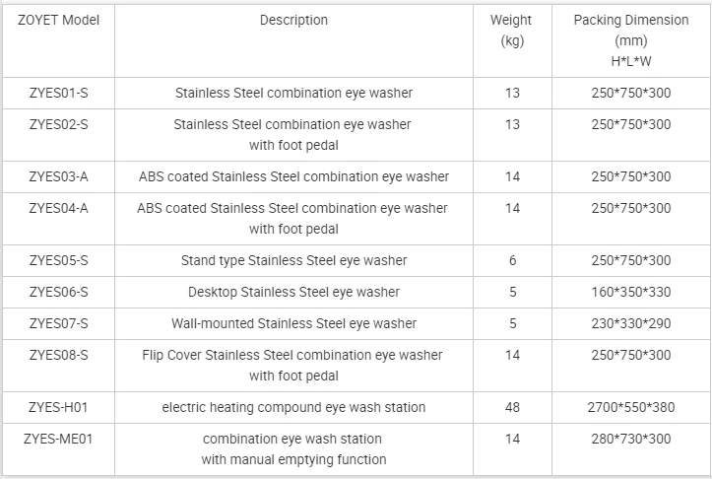
Task: Click the Wall-mounted Stainless Steel eye washer text
Action: point(293,323)
